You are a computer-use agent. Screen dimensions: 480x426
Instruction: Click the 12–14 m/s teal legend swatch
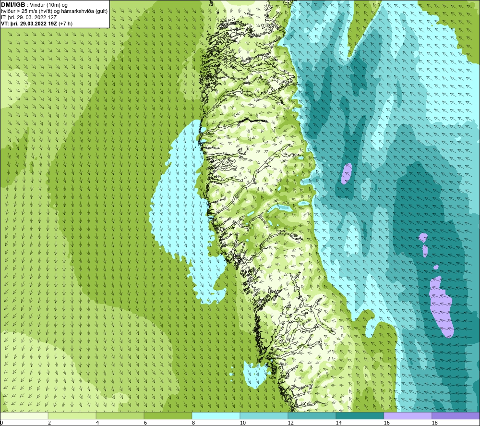click(x=312, y=415)
